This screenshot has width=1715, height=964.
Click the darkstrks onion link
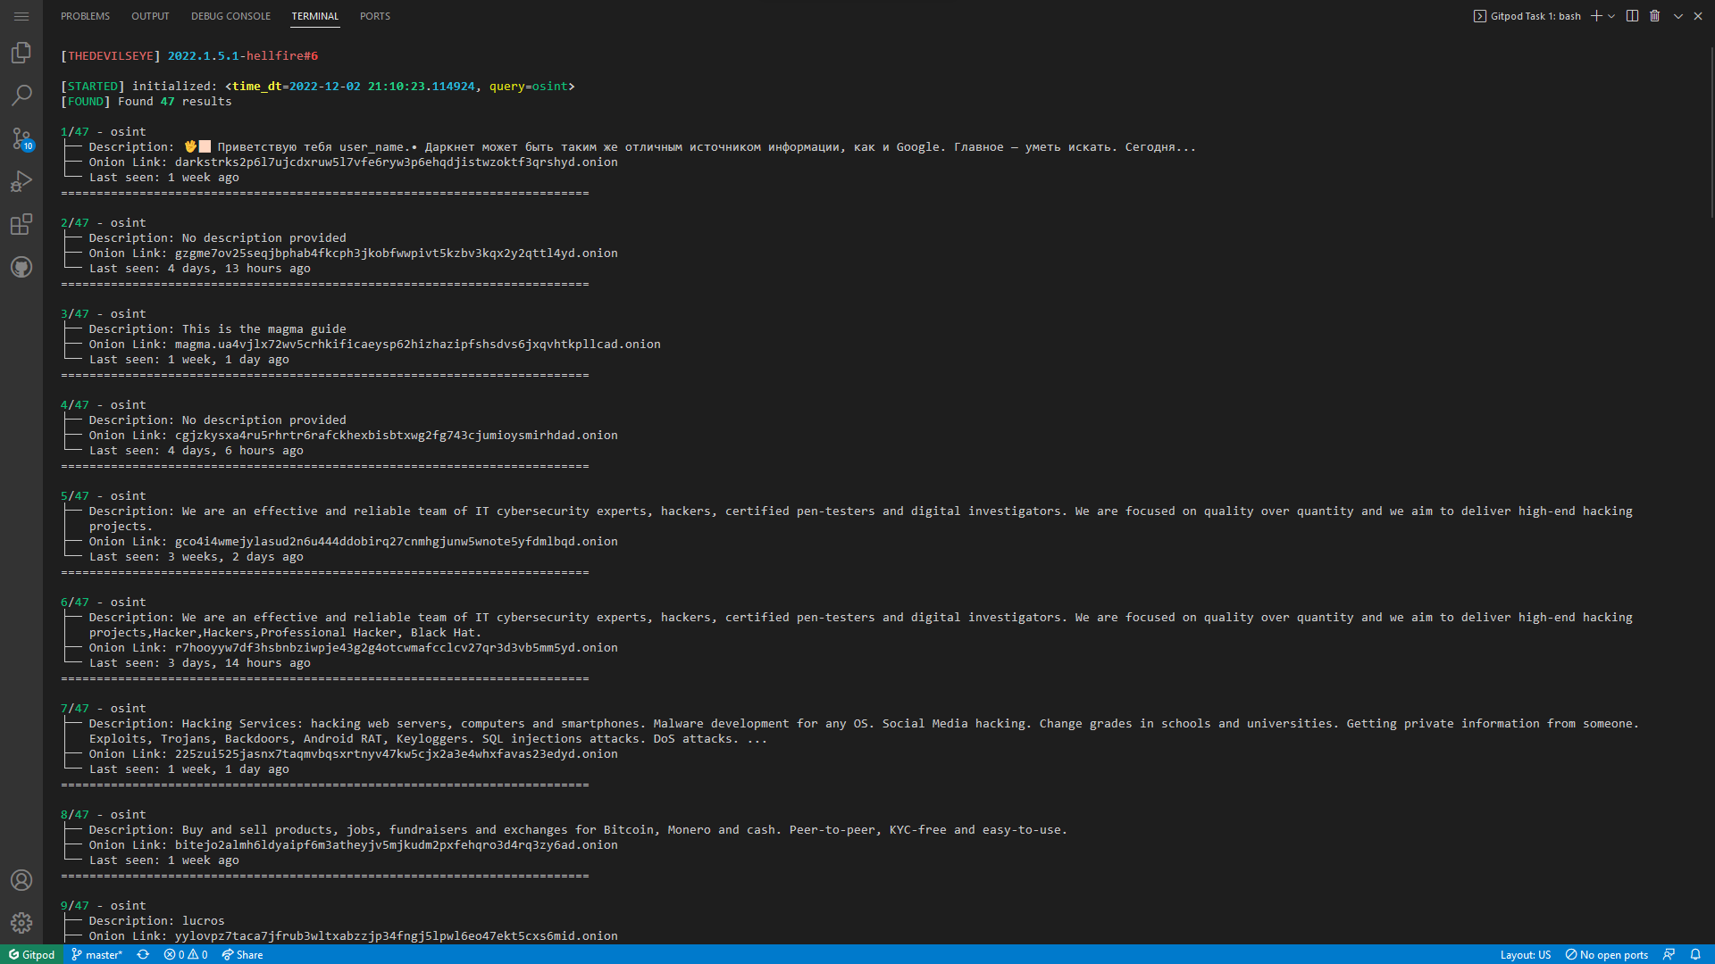(x=396, y=162)
